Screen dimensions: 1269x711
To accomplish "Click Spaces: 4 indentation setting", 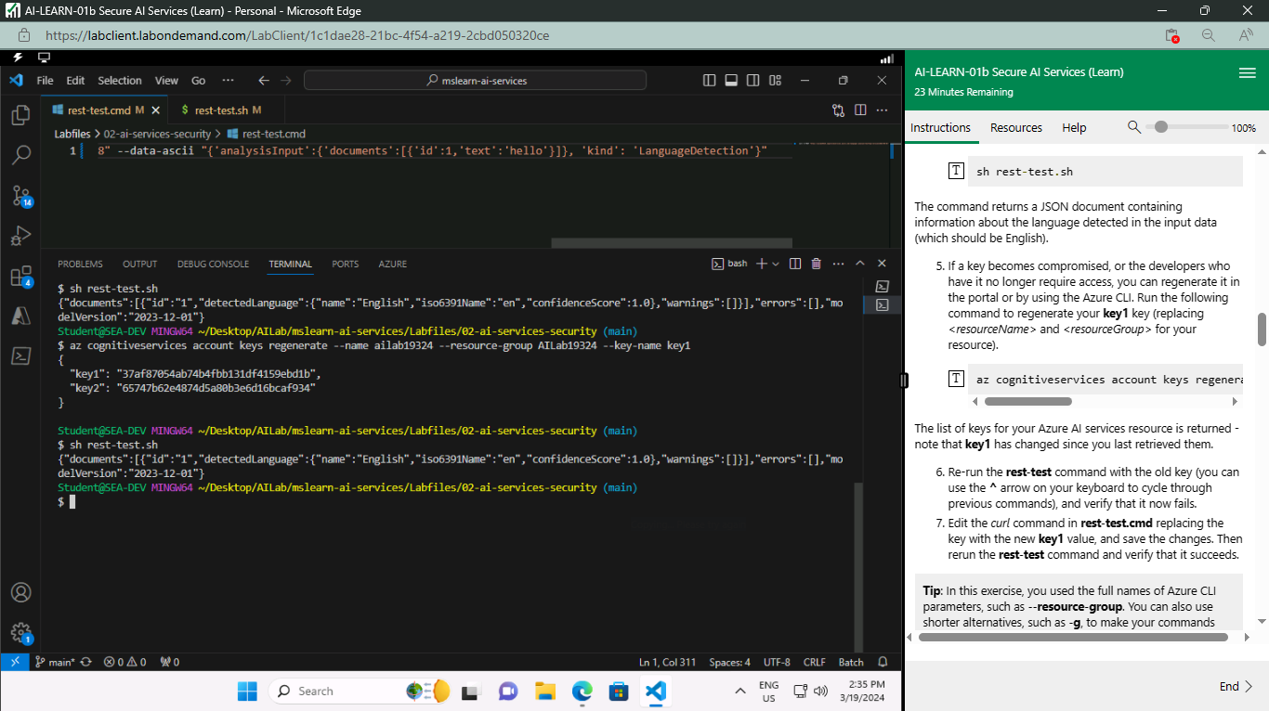I will coord(729,662).
